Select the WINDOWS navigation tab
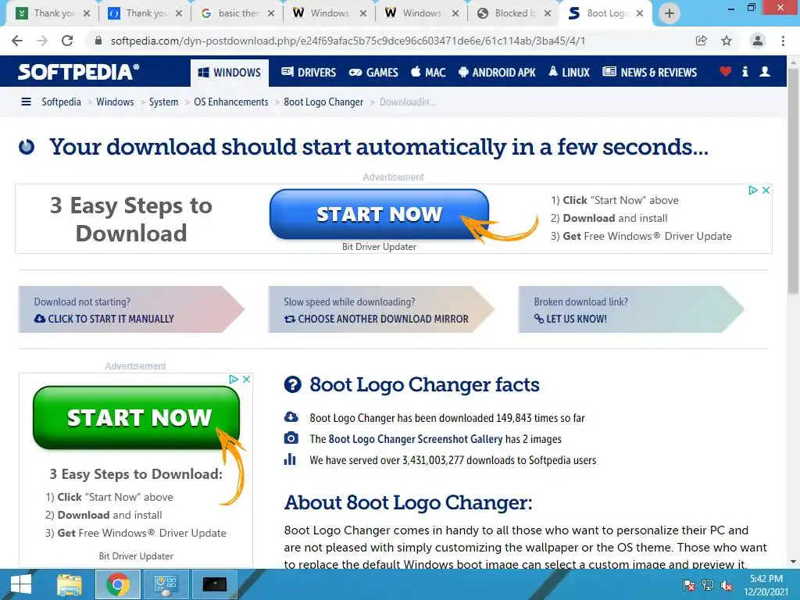The image size is (800, 600). pyautogui.click(x=229, y=73)
